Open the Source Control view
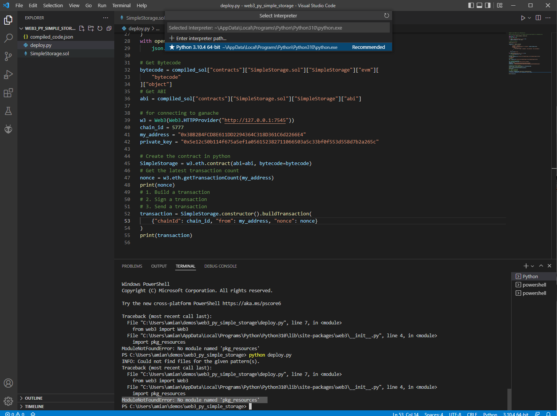 [8, 56]
